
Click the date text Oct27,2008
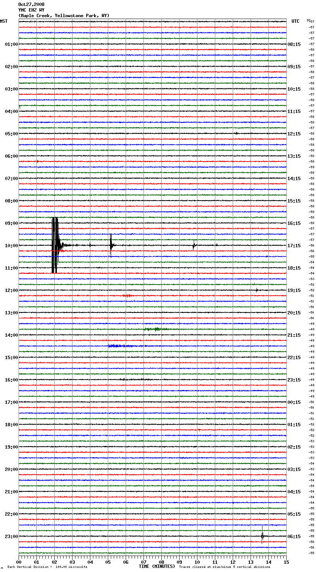[31, 4]
